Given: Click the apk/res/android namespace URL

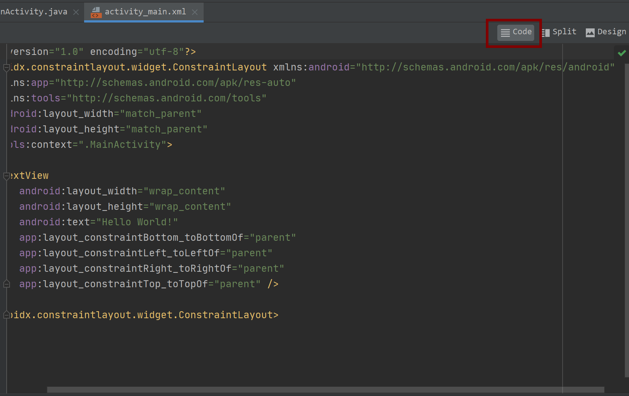Looking at the screenshot, I should pos(485,67).
